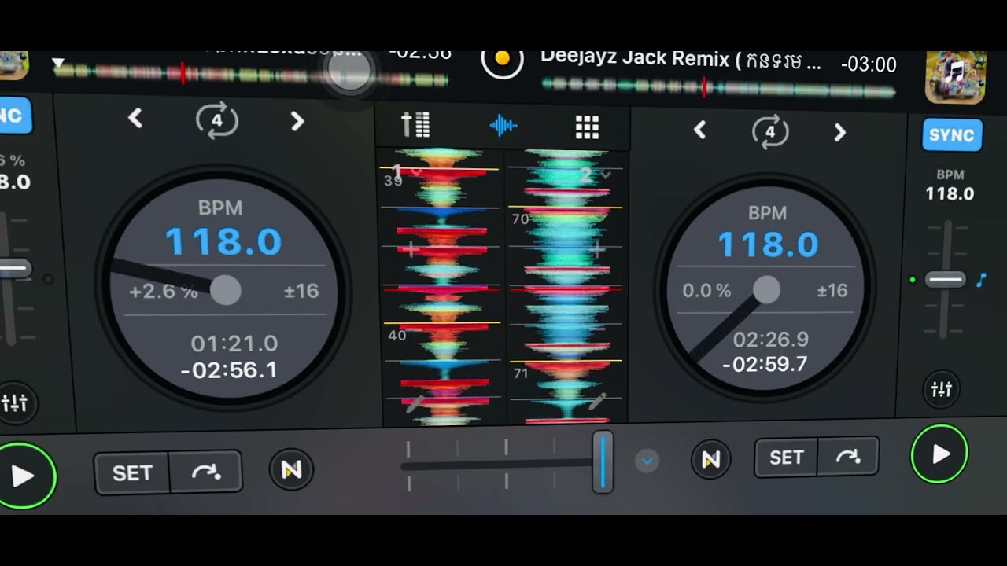Open the sample pads grid tab
This screenshot has height=566, width=1007.
(x=587, y=127)
